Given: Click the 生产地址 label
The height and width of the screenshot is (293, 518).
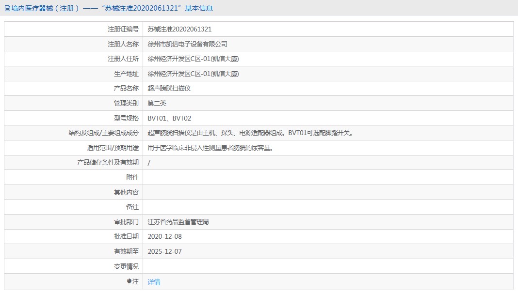Looking at the screenshot, I should tap(126, 74).
